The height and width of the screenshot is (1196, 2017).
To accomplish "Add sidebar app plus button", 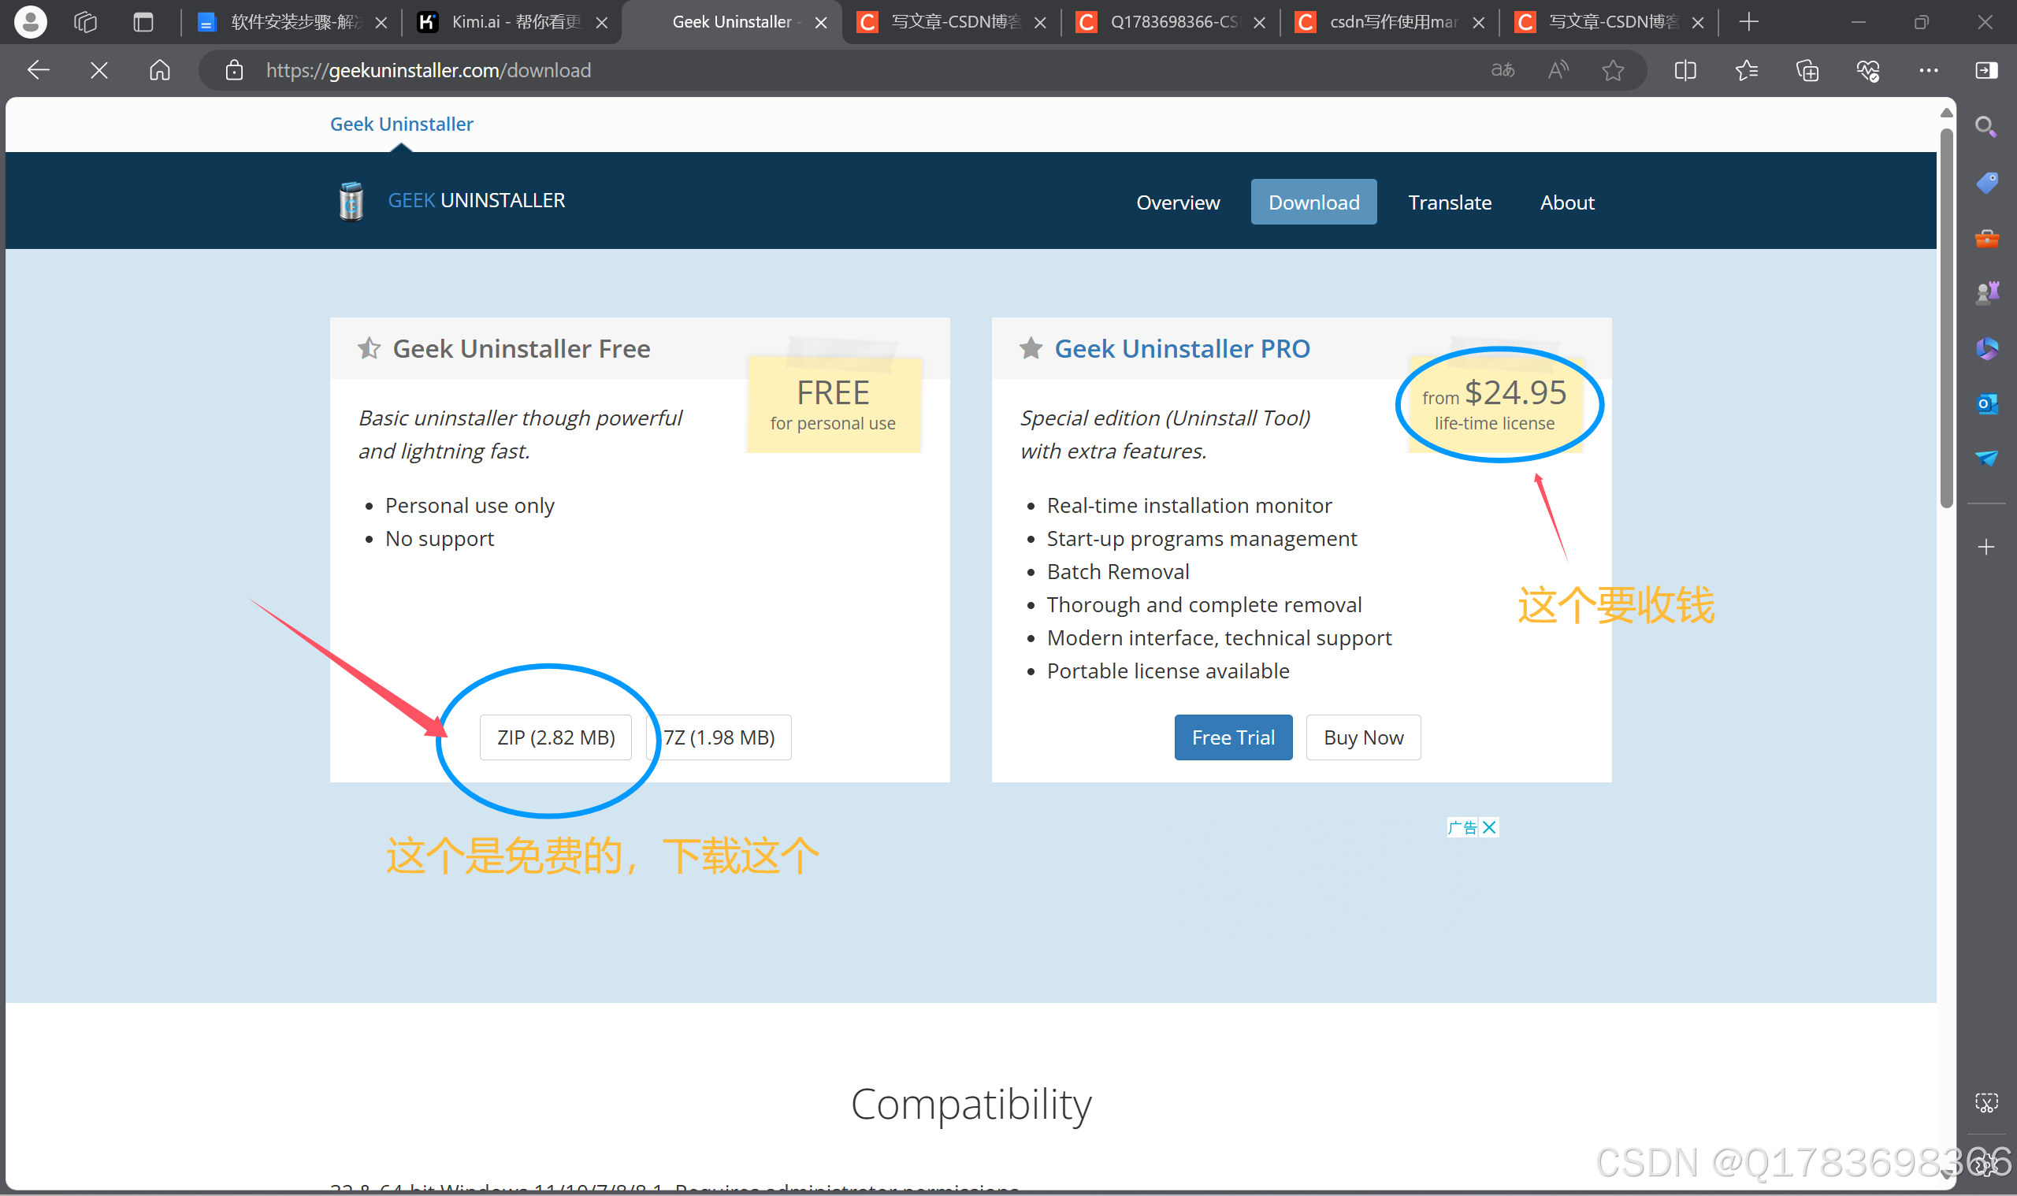I will pyautogui.click(x=1986, y=548).
